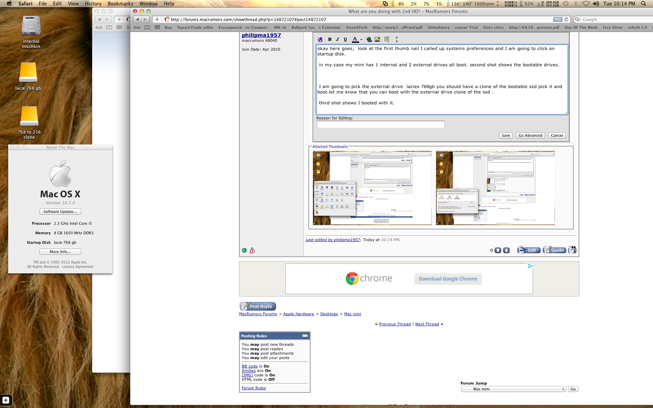653x408 pixels.
Task: Click the add bookmark plus button
Action: pos(157,19)
